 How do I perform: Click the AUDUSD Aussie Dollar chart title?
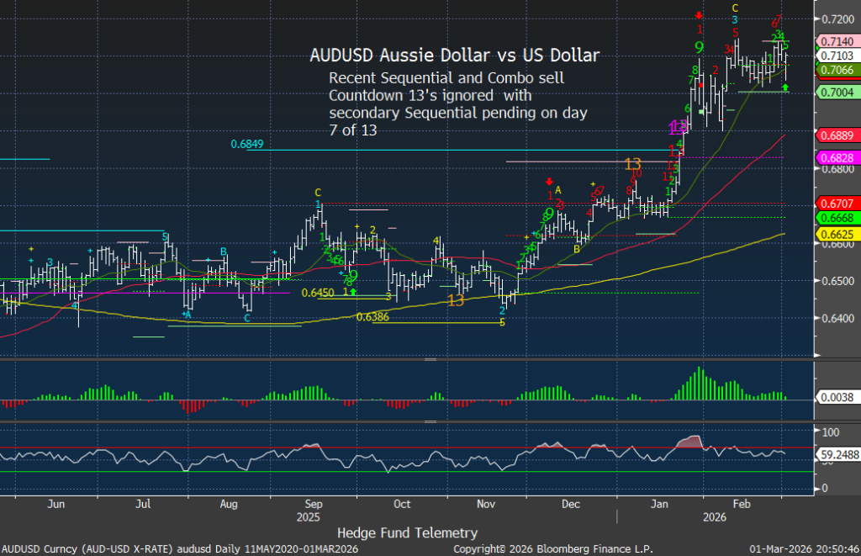454,56
